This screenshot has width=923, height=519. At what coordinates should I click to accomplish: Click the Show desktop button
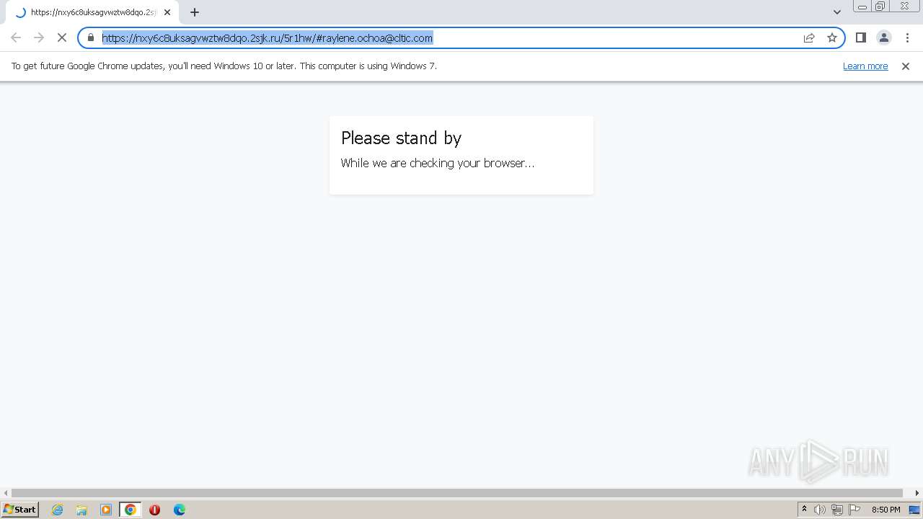915,510
